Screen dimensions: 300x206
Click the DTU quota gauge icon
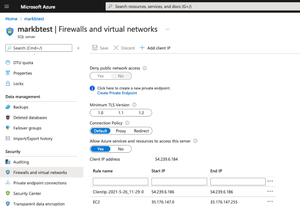tap(8, 63)
